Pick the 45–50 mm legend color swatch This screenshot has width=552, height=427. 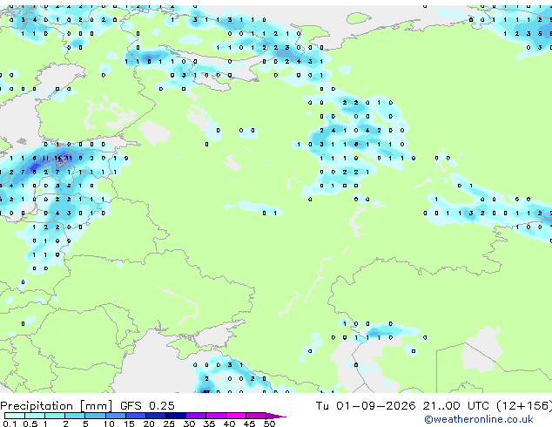pos(256,416)
